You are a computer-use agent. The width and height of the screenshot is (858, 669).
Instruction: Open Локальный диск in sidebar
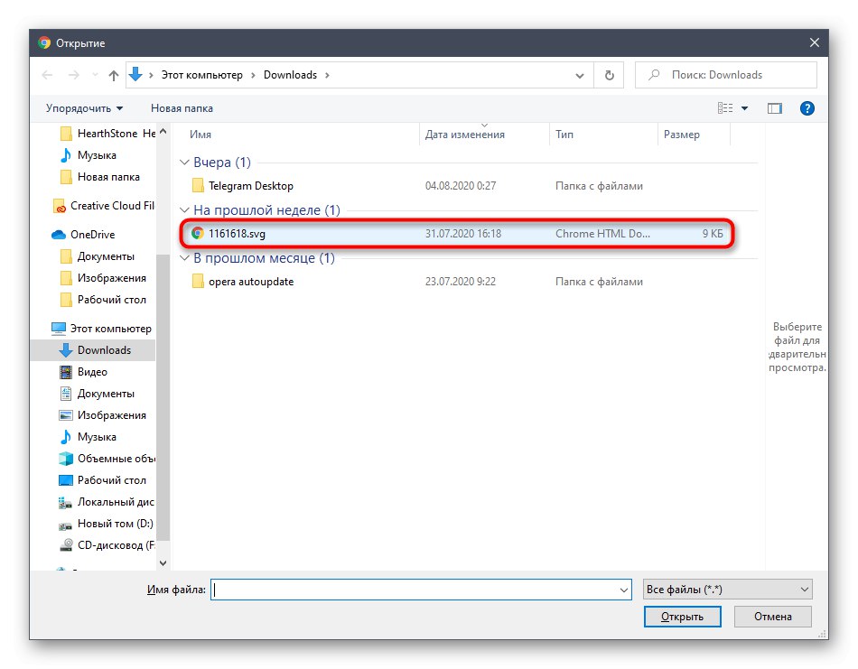pyautogui.click(x=107, y=502)
